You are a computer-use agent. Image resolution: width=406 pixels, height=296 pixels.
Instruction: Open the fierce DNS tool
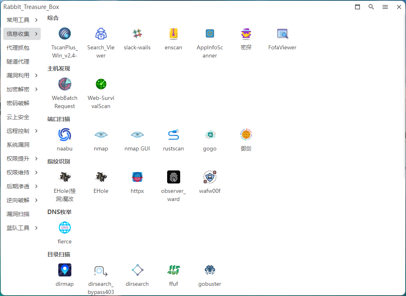click(x=64, y=228)
